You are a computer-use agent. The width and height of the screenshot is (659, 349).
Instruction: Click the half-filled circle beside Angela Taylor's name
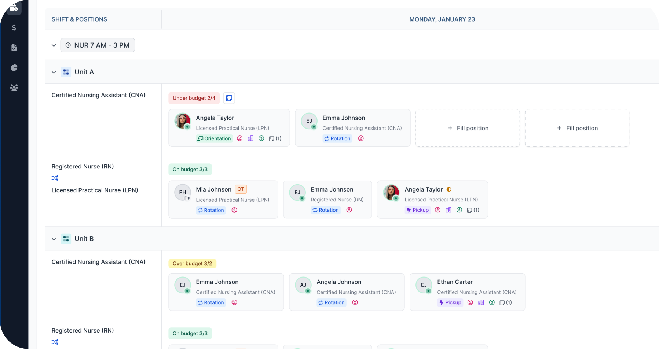(449, 189)
